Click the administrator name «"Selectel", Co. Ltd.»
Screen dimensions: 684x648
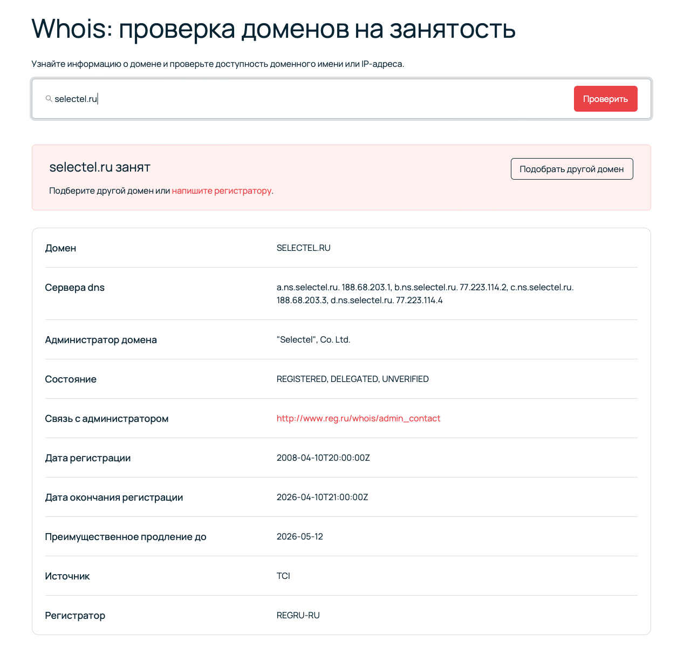313,339
